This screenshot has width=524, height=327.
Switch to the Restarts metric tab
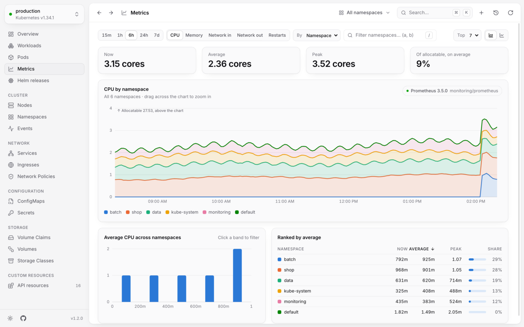click(277, 35)
